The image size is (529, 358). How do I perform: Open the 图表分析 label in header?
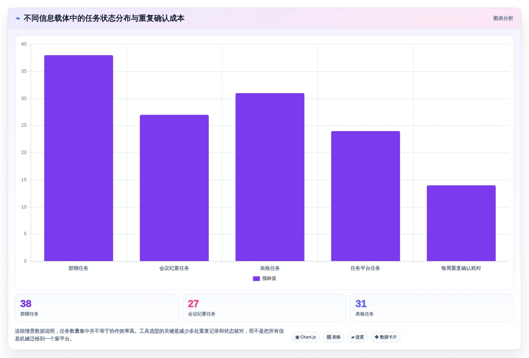pos(503,18)
